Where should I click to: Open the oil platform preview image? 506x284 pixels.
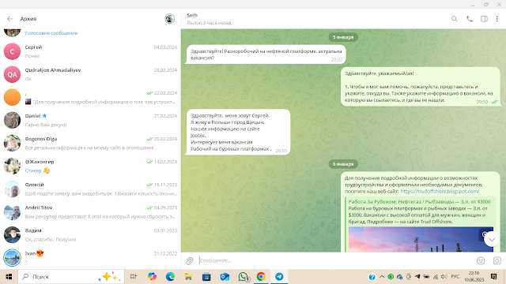(x=421, y=239)
